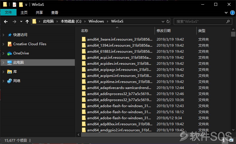This screenshot has height=144, width=236.
Task: Click folder icon of amd64_adp80xx.inf.resources row
Action: (x=84, y=124)
